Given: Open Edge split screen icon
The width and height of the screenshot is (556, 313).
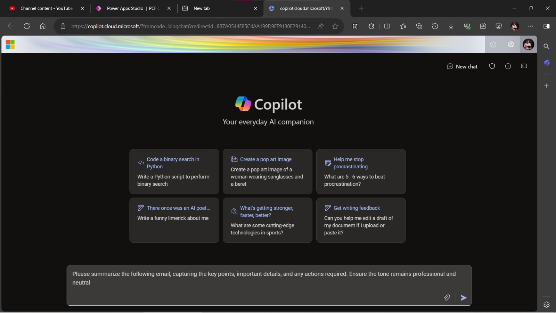Looking at the screenshot, I should [387, 26].
